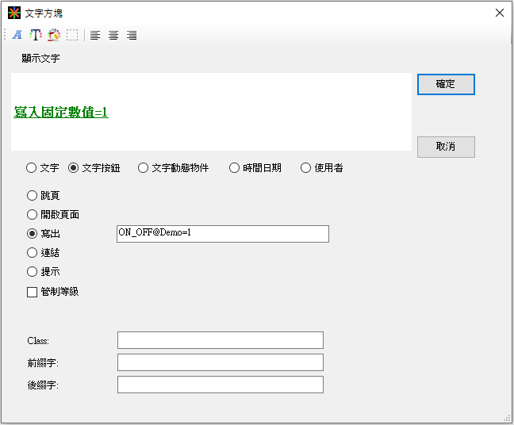Select the 文字動態物件 radio option
The height and width of the screenshot is (425, 514).
pyautogui.click(x=144, y=168)
